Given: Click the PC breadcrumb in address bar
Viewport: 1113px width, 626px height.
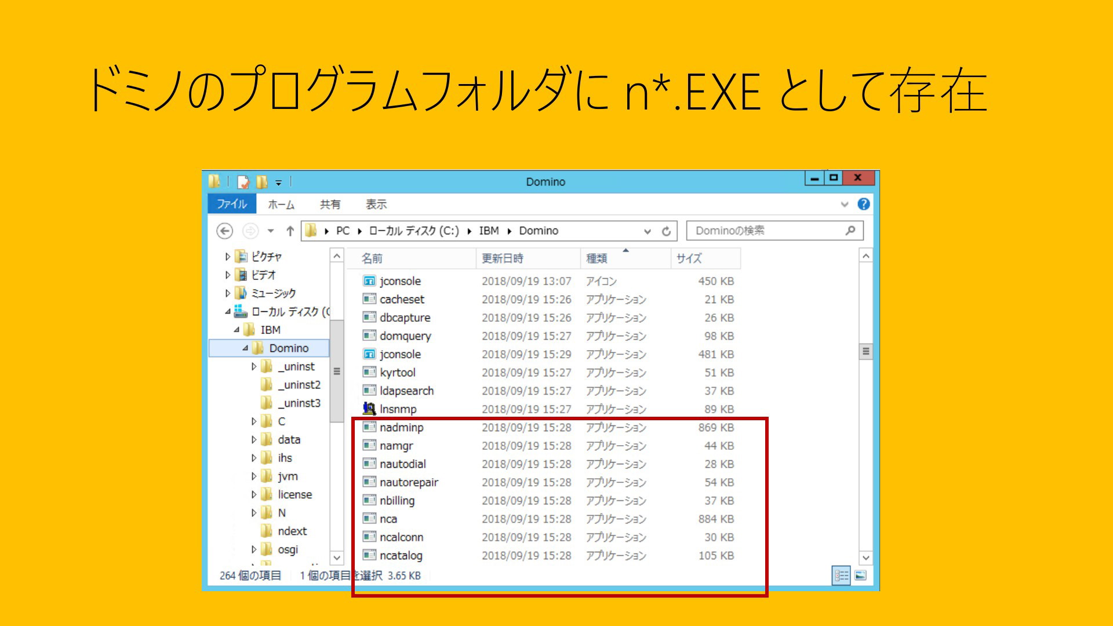Looking at the screenshot, I should coord(343,231).
